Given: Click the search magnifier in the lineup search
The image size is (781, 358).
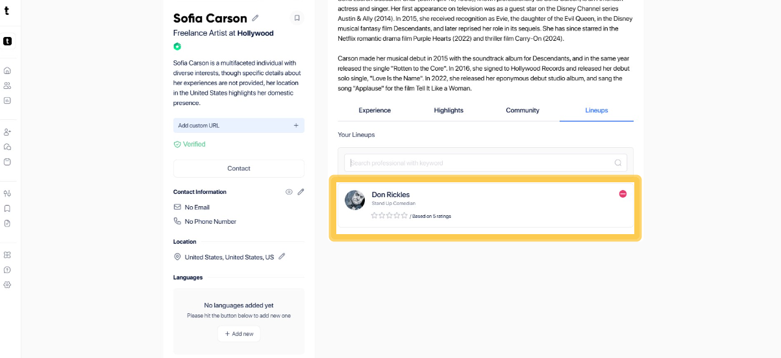Looking at the screenshot, I should (x=618, y=163).
